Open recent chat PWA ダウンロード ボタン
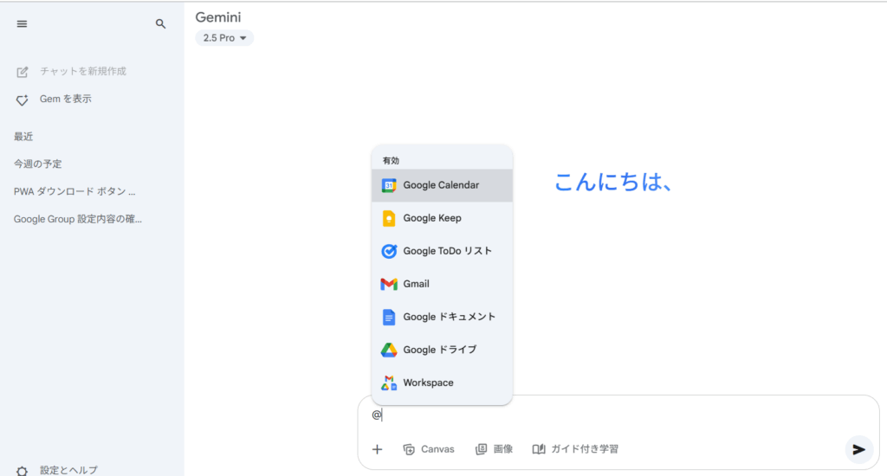 (74, 191)
